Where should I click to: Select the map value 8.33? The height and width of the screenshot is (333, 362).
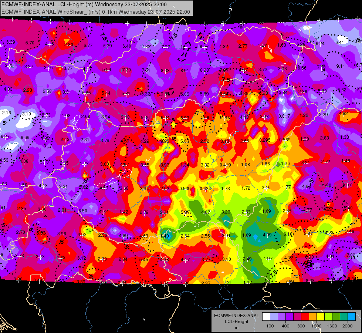(165, 71)
